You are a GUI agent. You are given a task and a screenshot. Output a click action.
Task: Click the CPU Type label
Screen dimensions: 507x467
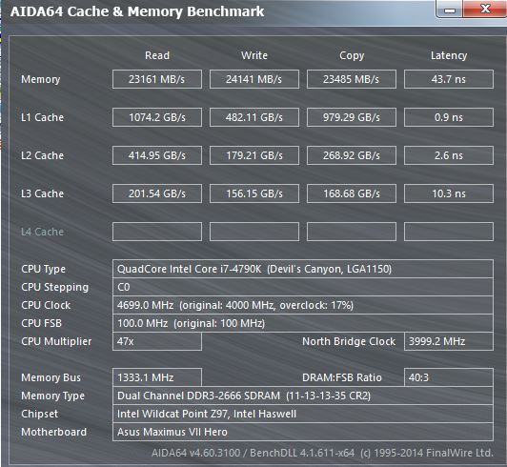click(x=43, y=269)
